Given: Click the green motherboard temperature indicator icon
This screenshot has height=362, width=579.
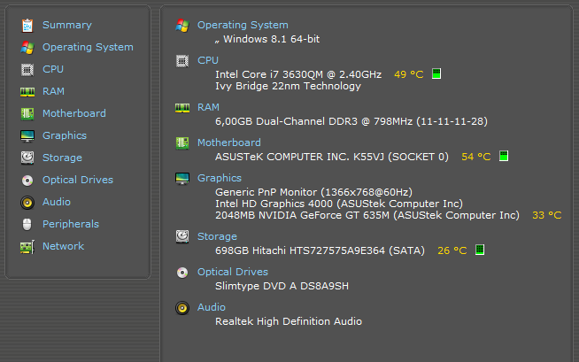Looking at the screenshot, I should [x=503, y=157].
